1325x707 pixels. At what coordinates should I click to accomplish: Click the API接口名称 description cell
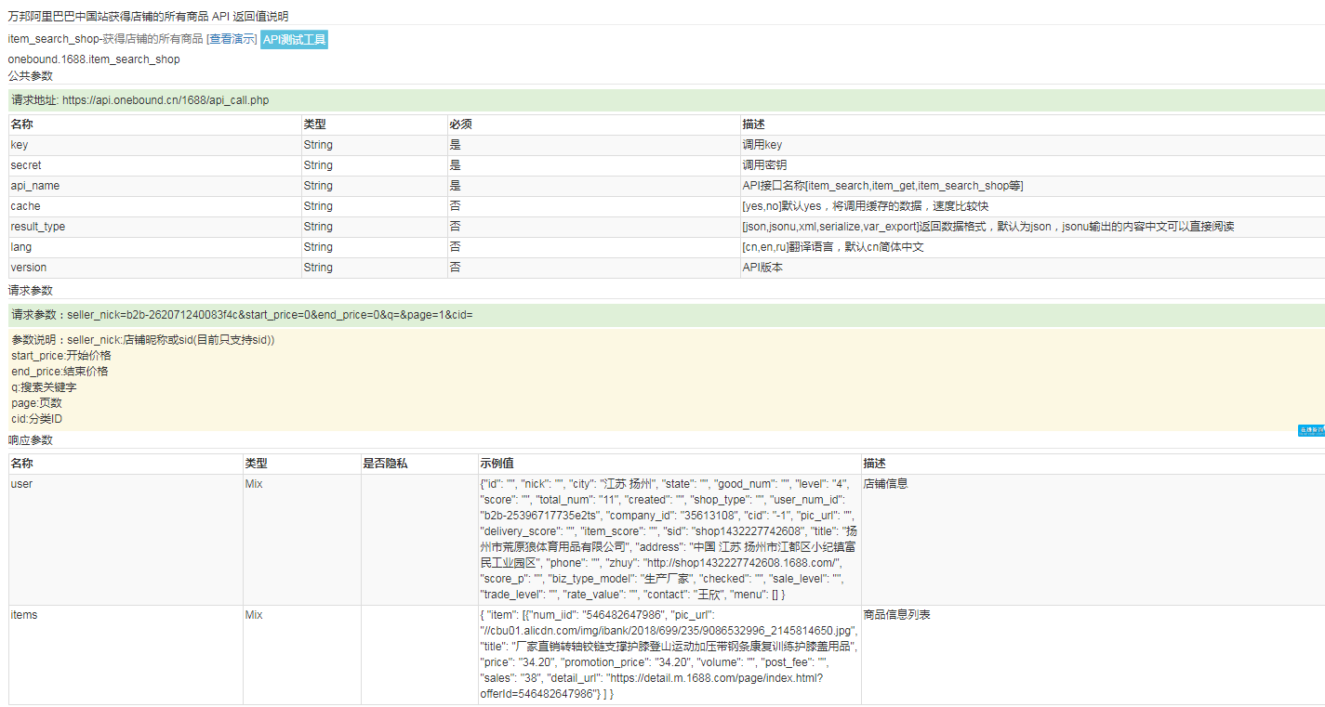[x=1032, y=186]
